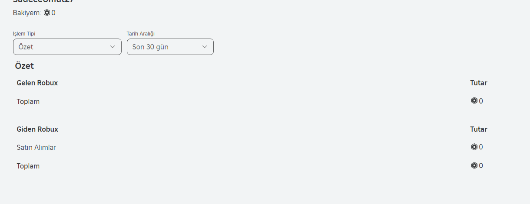Click the Tutar header beside Gelen Robux

coord(479,83)
